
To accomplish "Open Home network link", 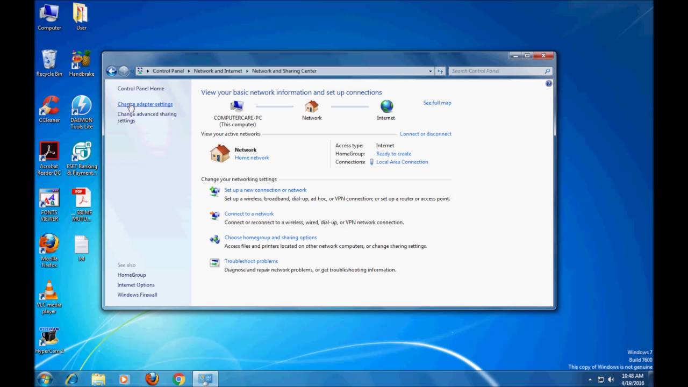I will click(252, 157).
